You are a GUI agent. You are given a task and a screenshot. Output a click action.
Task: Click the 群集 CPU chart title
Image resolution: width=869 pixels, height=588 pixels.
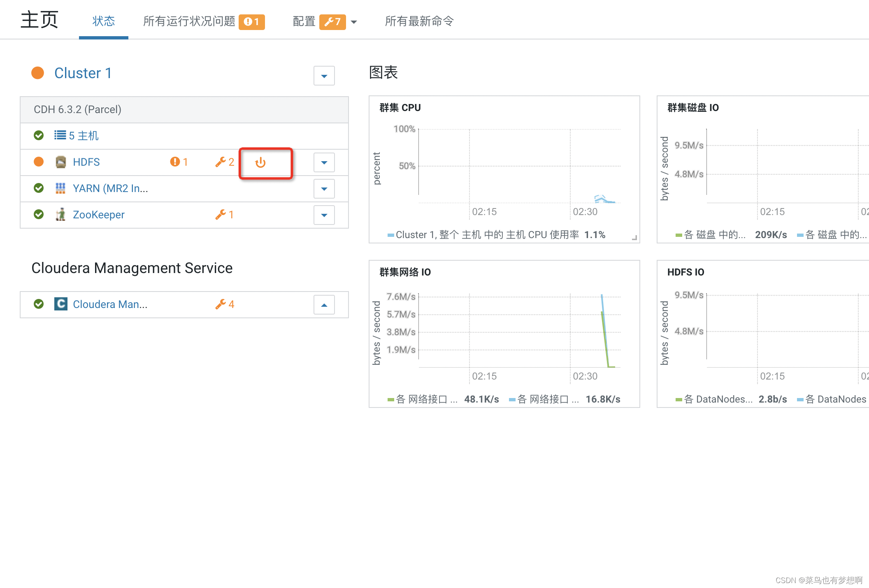[x=400, y=108]
